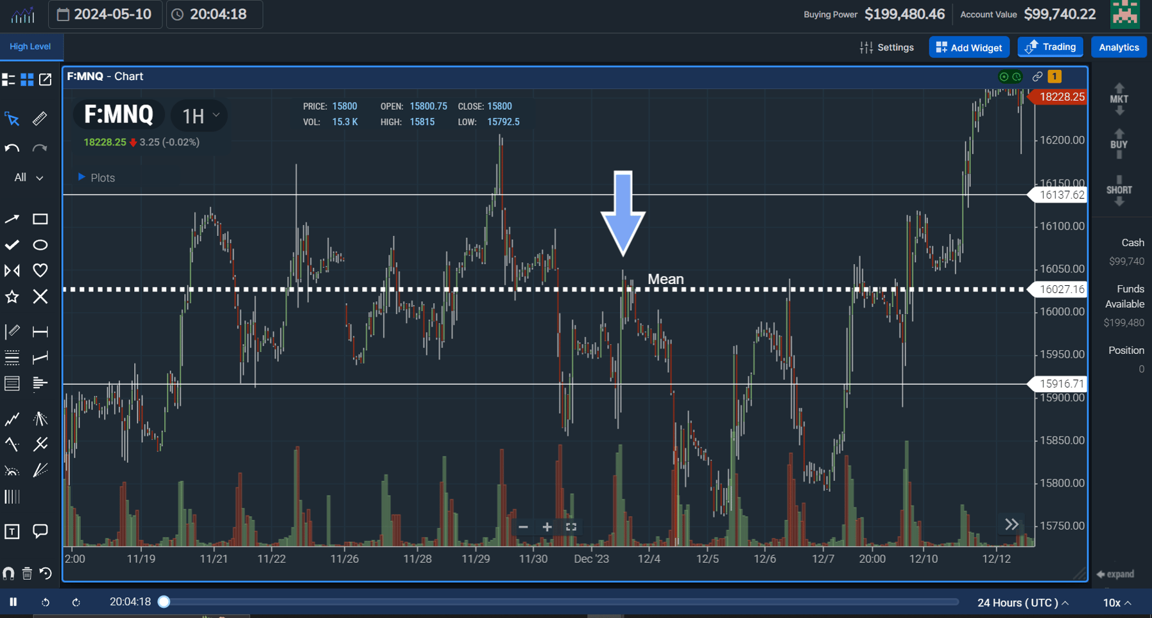
Task: Toggle the list layout view
Action: 8,79
